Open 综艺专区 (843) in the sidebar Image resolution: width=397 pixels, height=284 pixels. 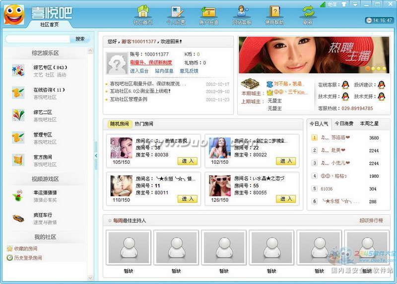[x=50, y=67]
